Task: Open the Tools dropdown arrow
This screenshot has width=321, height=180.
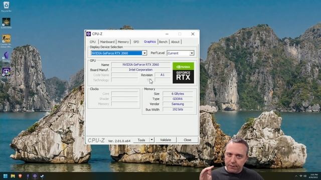Action: click(151, 140)
